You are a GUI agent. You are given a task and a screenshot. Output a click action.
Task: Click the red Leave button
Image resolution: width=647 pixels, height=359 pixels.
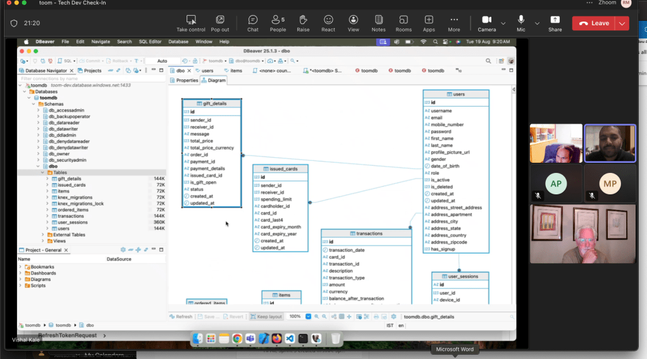594,23
